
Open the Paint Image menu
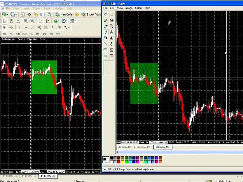tap(129, 8)
